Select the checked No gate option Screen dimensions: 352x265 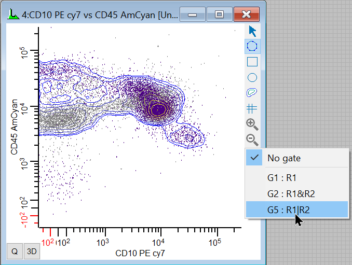[x=283, y=158]
